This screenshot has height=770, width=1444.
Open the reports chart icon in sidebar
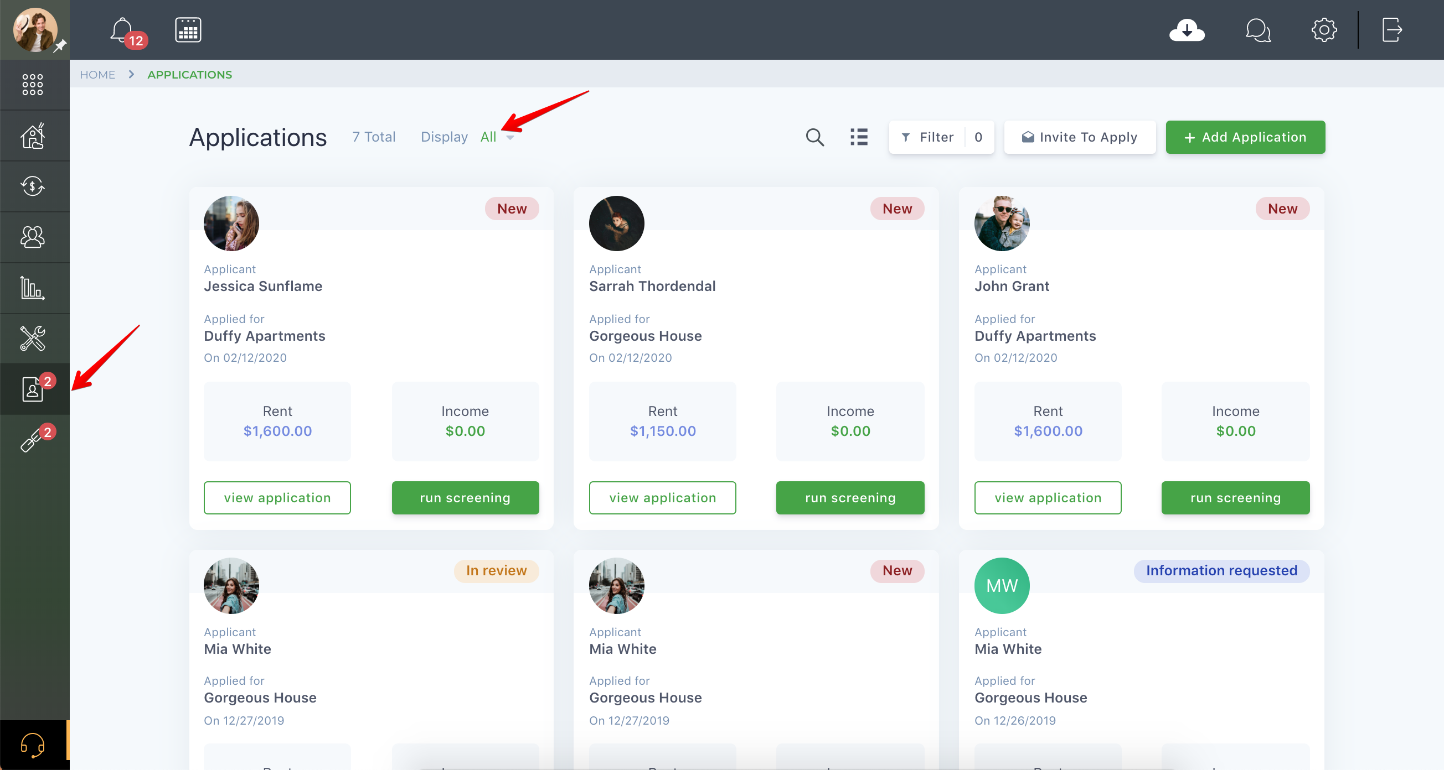pyautogui.click(x=33, y=288)
